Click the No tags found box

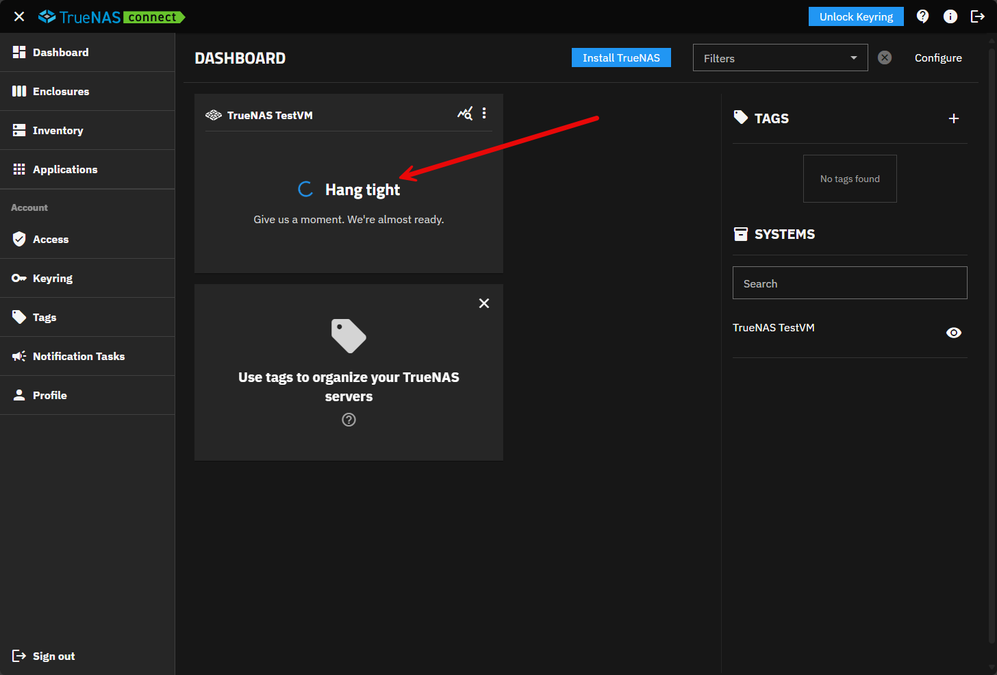point(850,179)
